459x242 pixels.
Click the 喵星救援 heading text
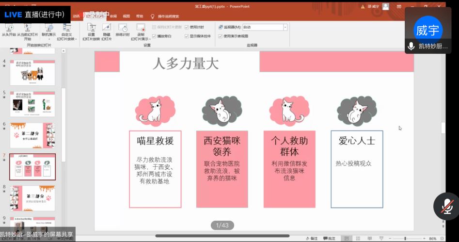point(155,141)
